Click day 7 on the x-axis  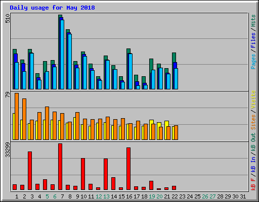62,196
